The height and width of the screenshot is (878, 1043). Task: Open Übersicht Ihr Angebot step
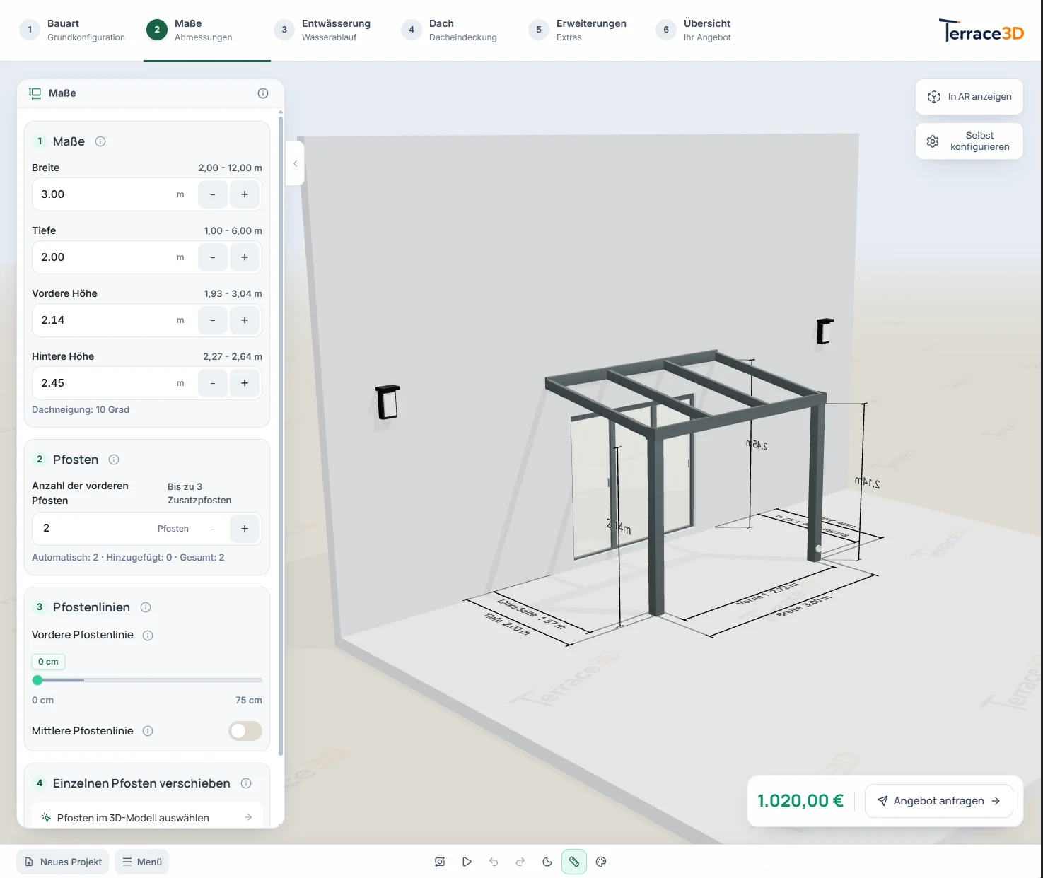tap(694, 30)
